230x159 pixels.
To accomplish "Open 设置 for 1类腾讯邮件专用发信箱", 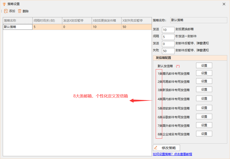I will [x=204, y=73].
